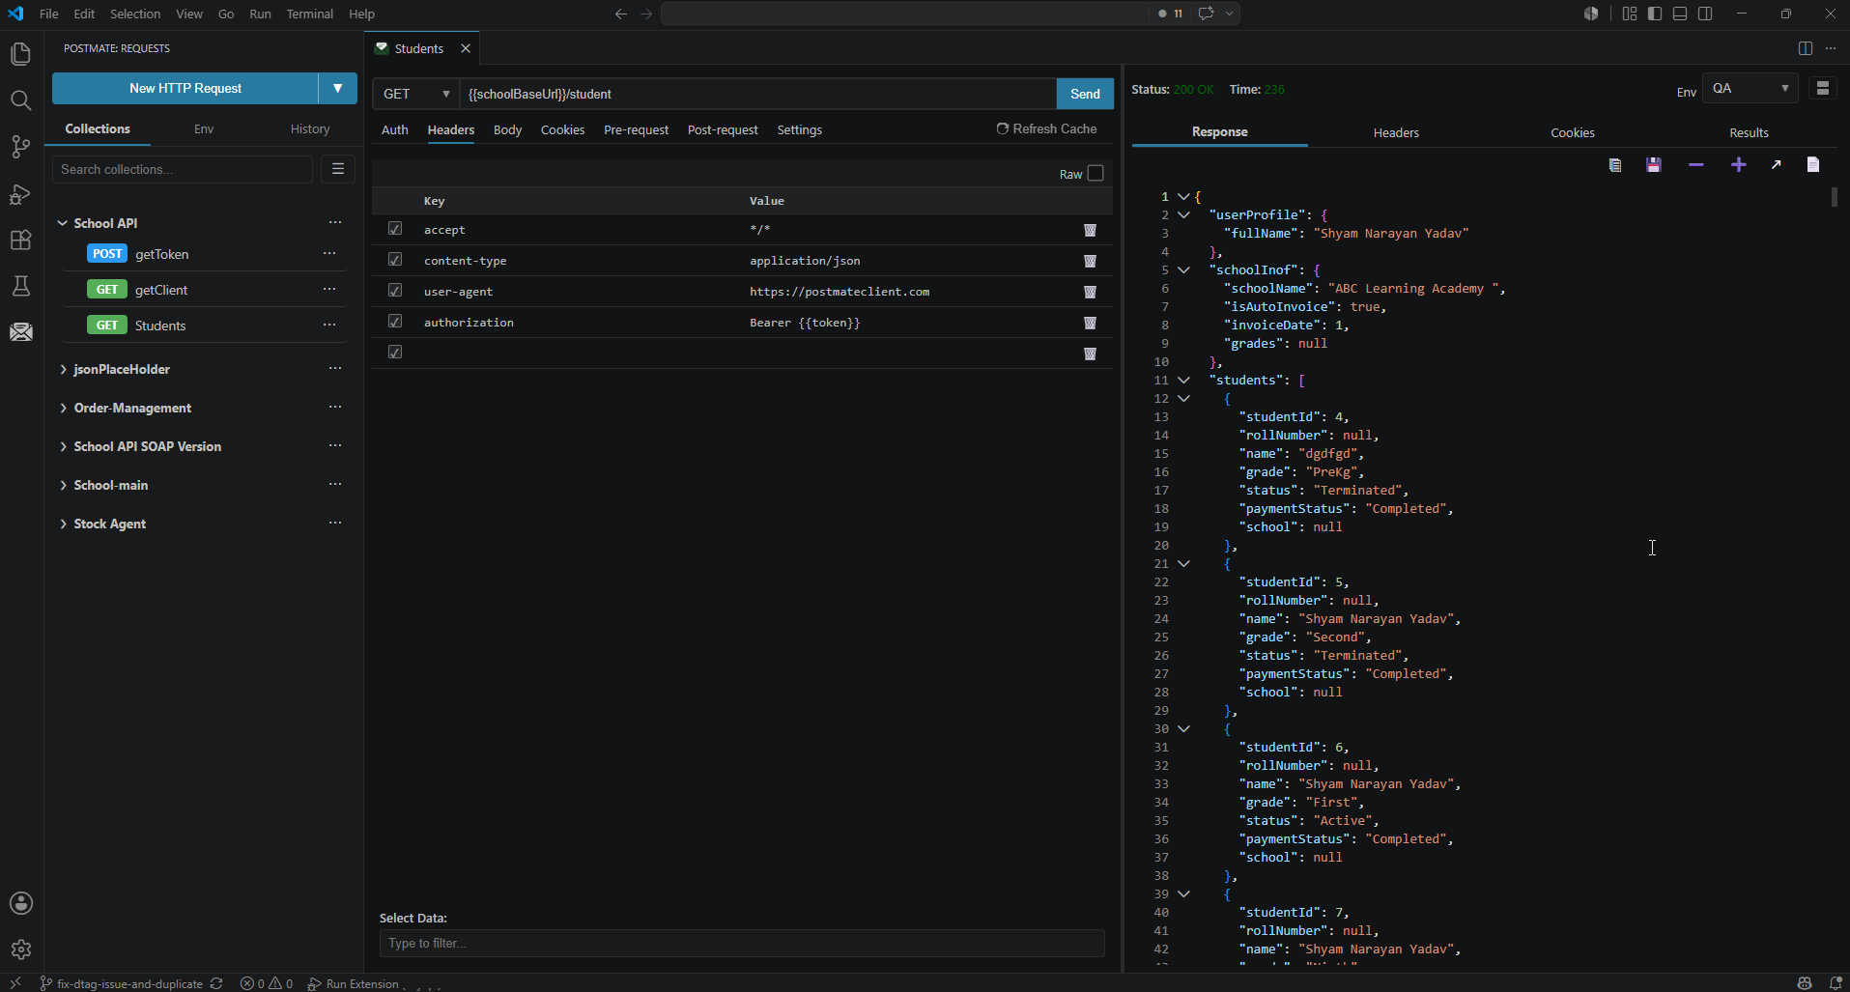Collapse all response nodes with minus icon
This screenshot has height=992, width=1850.
tap(1695, 165)
